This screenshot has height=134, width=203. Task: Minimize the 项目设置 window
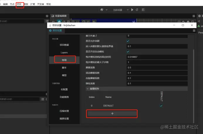pyautogui.click(x=174, y=25)
